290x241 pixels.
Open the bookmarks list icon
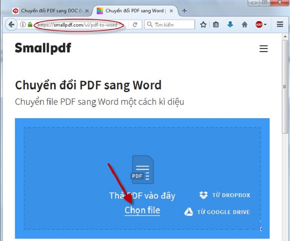[216, 25]
